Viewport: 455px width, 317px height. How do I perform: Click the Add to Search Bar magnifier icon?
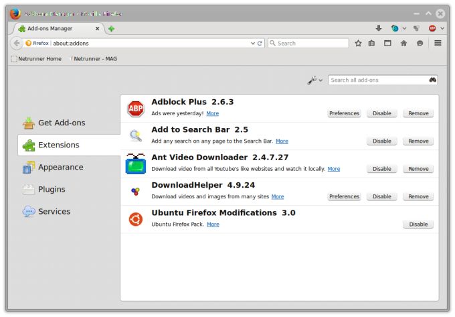point(136,135)
